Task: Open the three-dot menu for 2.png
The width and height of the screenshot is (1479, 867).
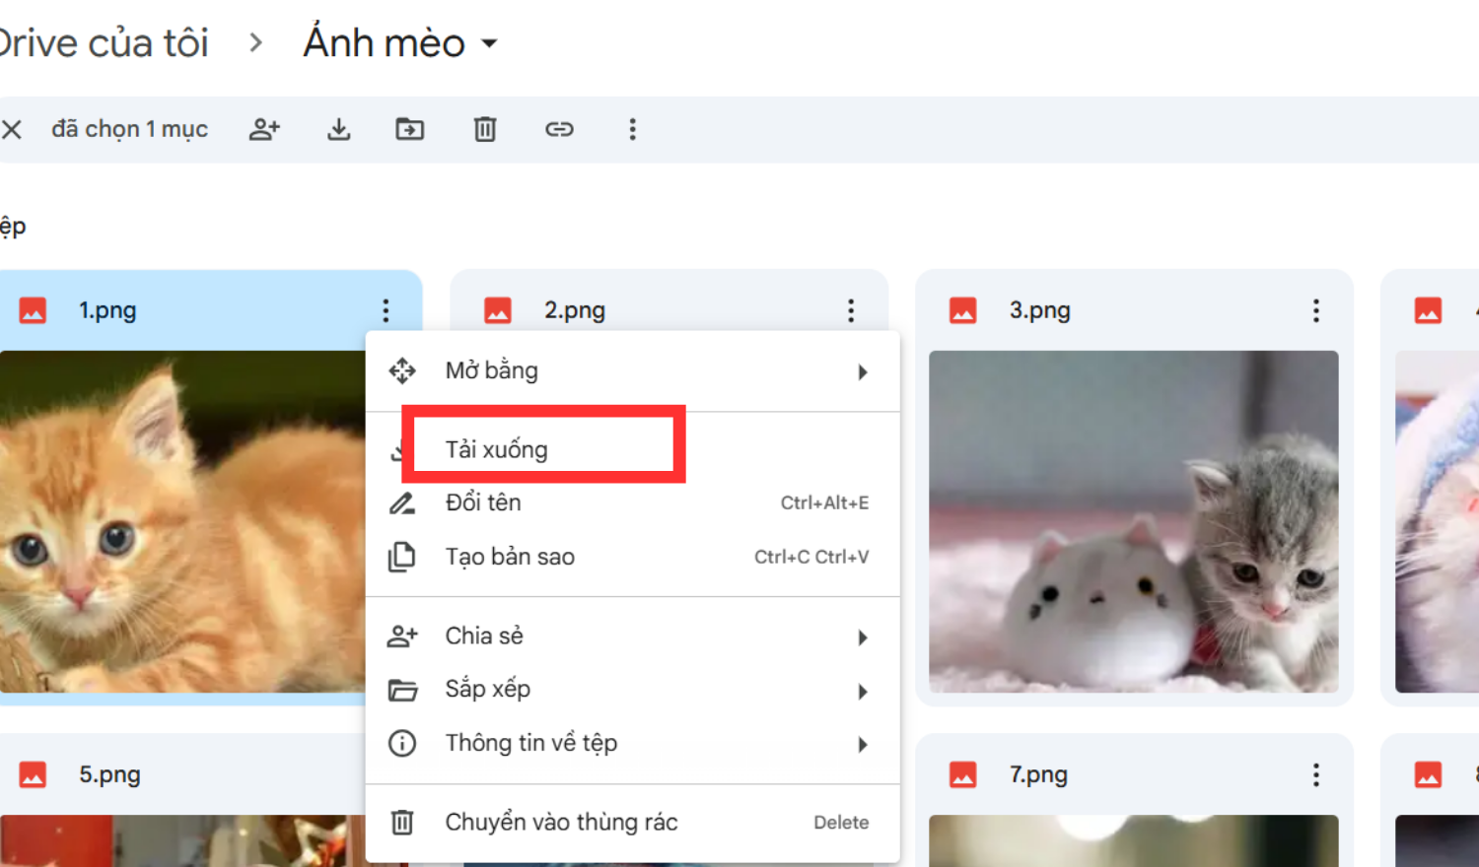Action: 850,310
